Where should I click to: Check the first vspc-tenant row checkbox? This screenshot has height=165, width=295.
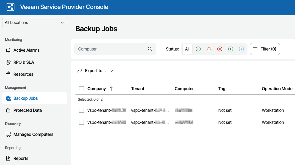click(x=81, y=110)
